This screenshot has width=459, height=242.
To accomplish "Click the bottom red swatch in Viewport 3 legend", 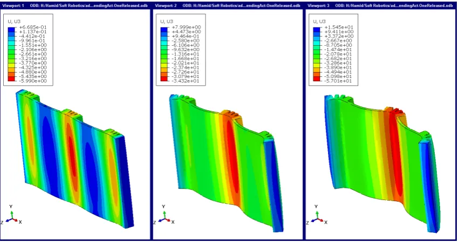I will (x=317, y=79).
